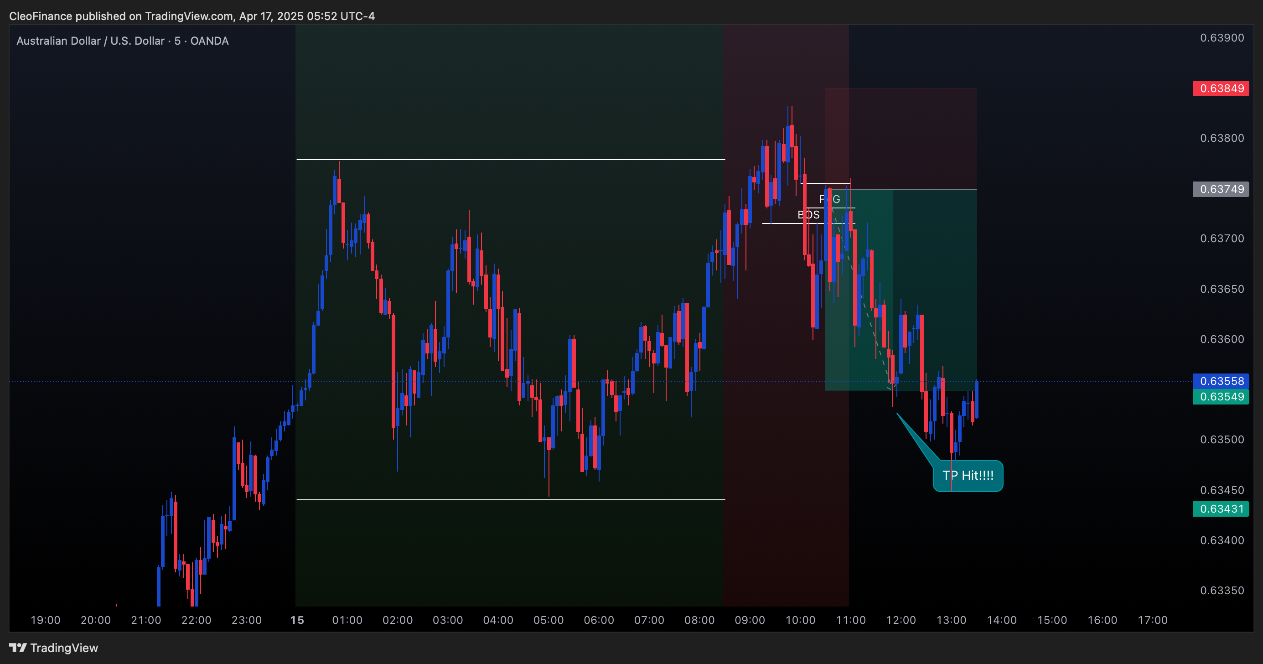Screen dimensions: 1263x664
Task: Click the 14:00 time axis label
Action: point(1002,620)
